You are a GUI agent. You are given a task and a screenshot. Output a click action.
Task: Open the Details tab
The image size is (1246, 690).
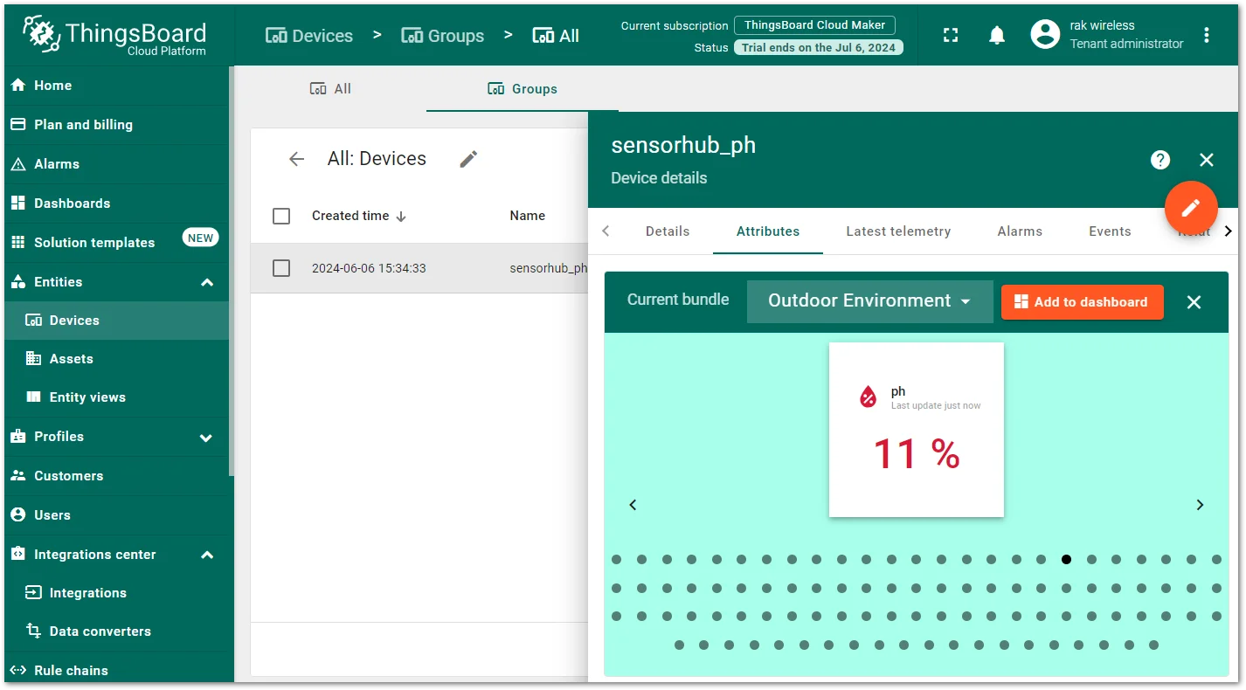668,231
